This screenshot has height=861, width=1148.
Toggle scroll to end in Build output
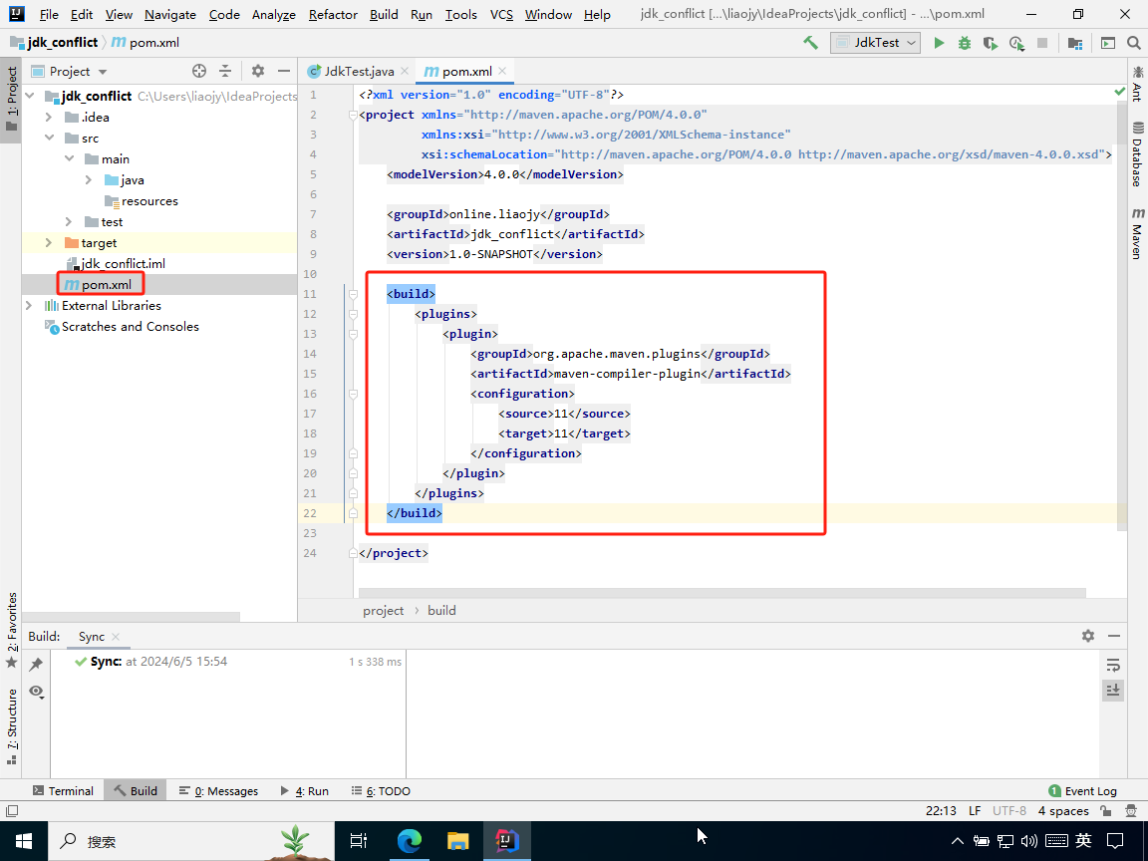tap(1113, 690)
